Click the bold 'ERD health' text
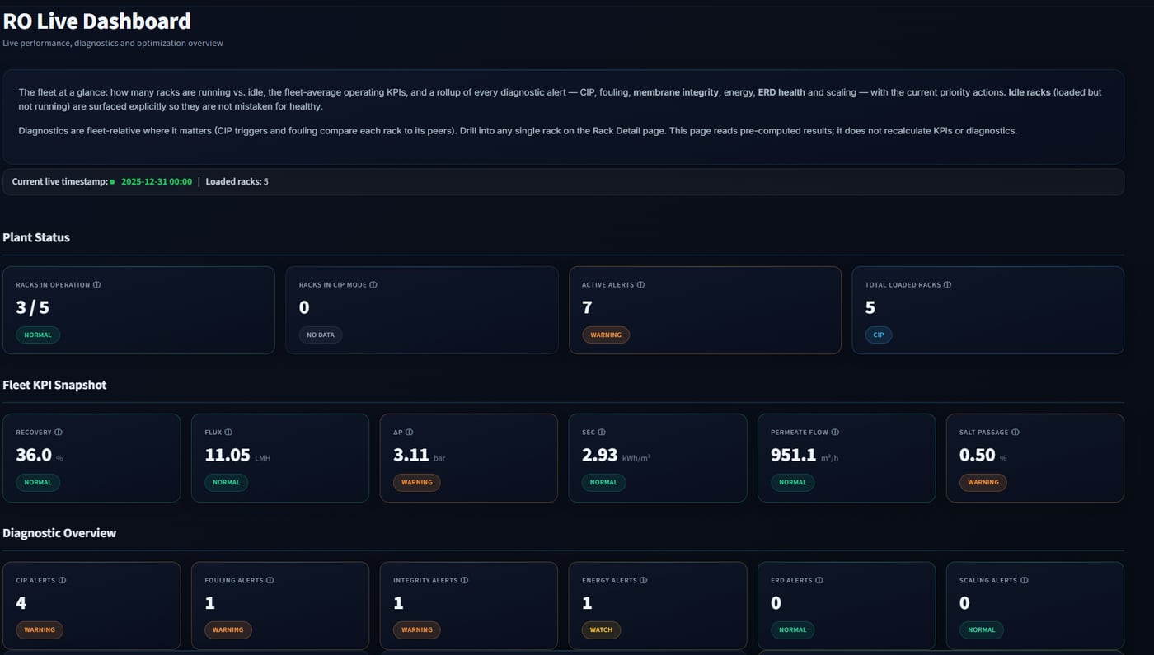 (x=781, y=93)
